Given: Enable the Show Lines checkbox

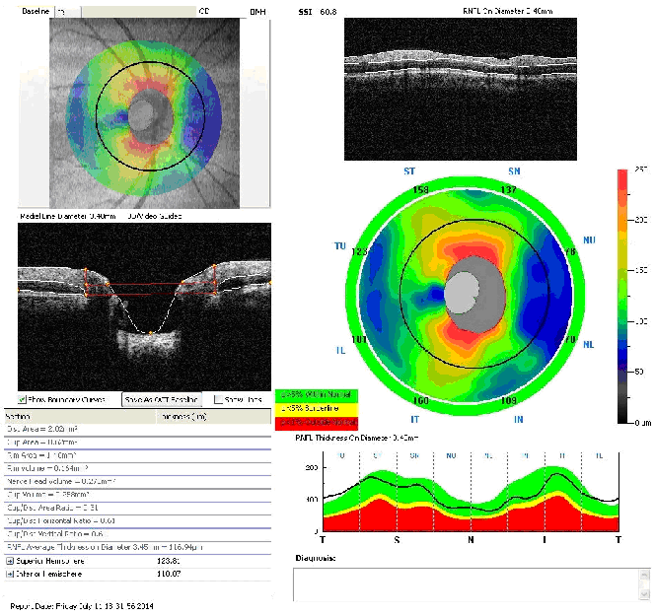Looking at the screenshot, I should [x=219, y=399].
